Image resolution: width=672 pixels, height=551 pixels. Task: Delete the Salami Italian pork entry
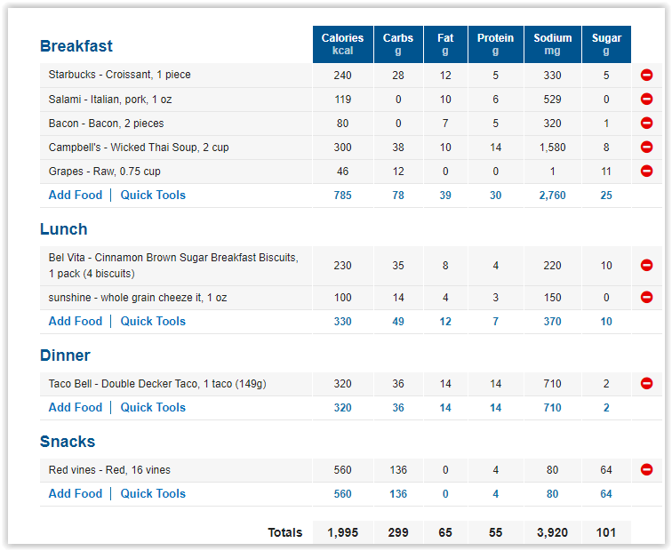[x=646, y=99]
